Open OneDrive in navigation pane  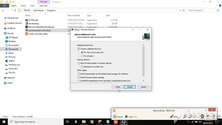tap(11, 28)
